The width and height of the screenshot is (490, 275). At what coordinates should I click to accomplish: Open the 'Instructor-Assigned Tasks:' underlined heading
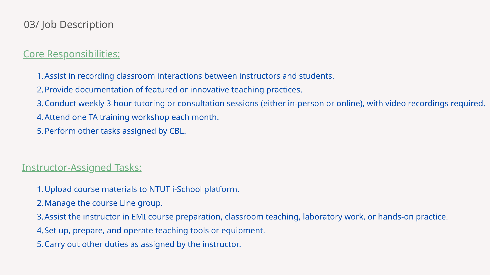coord(82,168)
